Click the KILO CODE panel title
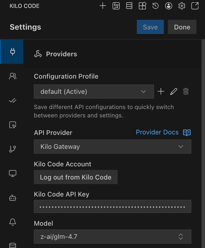The image size is (205, 248). [24, 6]
